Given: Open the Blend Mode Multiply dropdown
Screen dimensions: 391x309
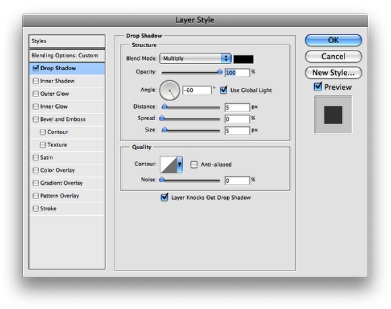Looking at the screenshot, I should coord(195,59).
